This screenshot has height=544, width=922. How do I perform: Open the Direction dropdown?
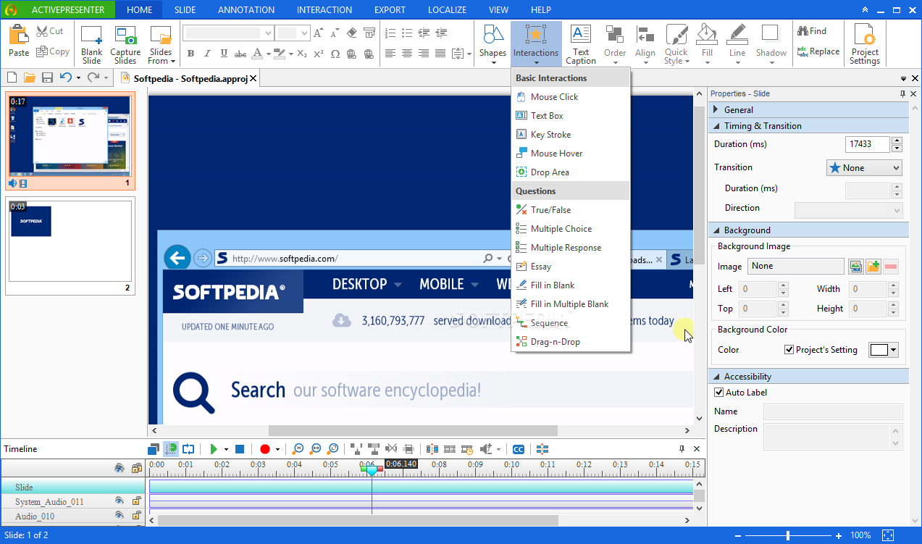(x=848, y=210)
